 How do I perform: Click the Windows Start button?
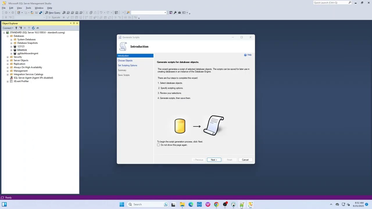point(122,204)
